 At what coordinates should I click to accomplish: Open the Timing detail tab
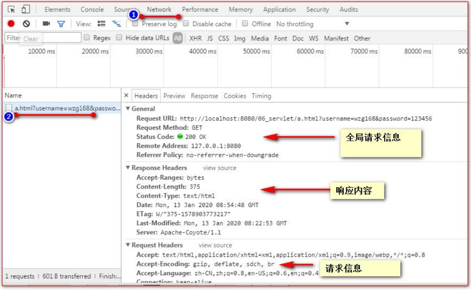261,96
